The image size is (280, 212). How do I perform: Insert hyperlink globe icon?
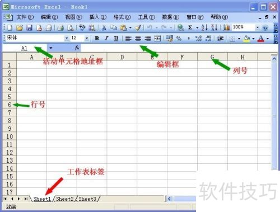(x=180, y=28)
